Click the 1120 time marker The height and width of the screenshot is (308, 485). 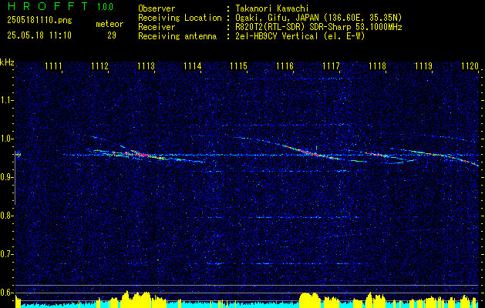tap(470, 65)
